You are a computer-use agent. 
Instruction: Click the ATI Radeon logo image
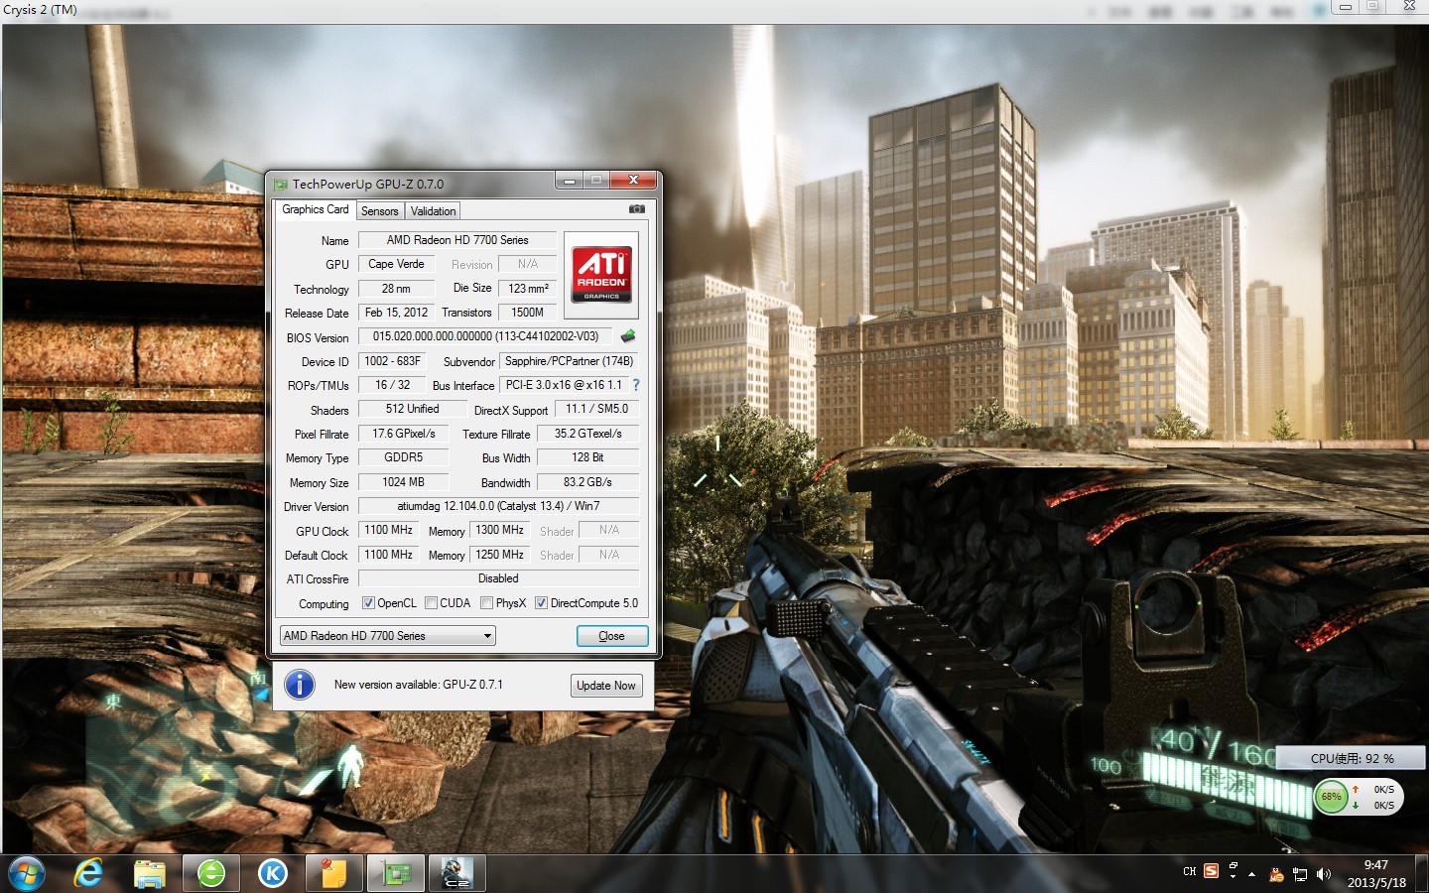tap(601, 275)
